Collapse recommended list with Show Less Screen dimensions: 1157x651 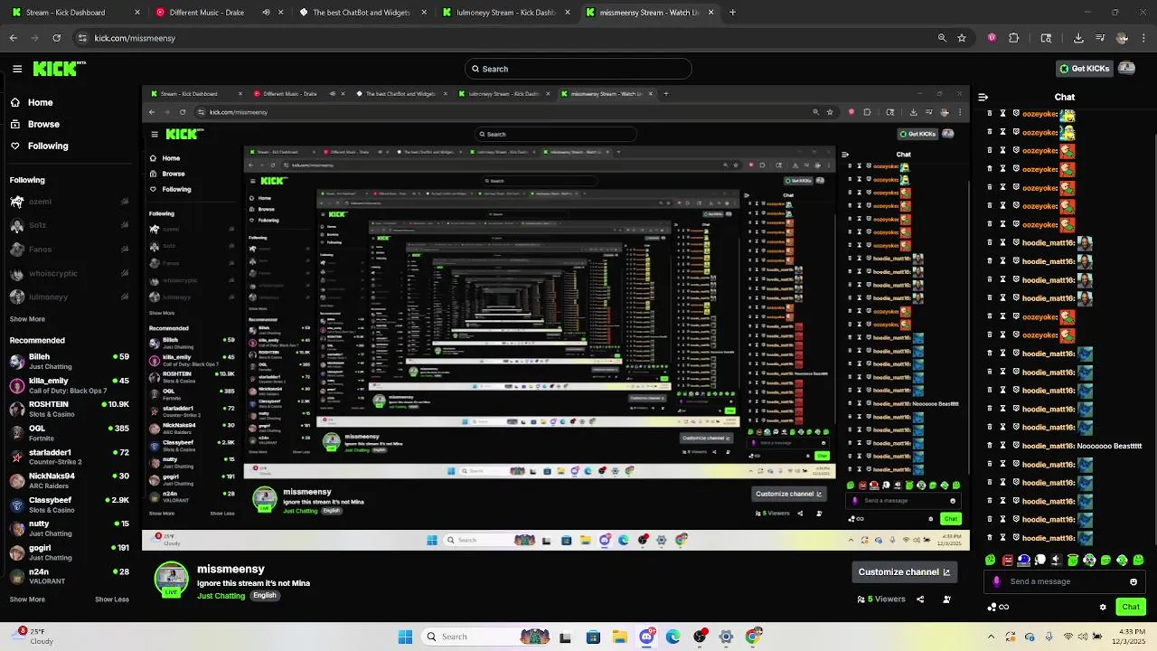(x=112, y=599)
